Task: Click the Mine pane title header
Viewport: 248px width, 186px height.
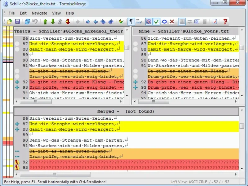Action: pyautogui.click(x=185, y=31)
